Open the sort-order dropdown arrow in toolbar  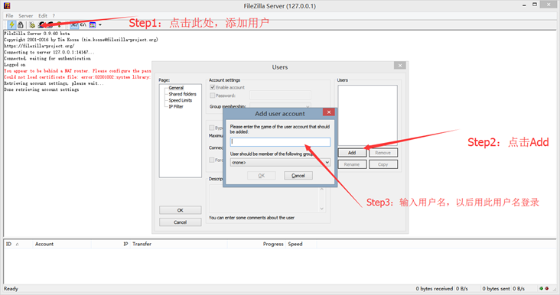pyautogui.click(x=100, y=24)
